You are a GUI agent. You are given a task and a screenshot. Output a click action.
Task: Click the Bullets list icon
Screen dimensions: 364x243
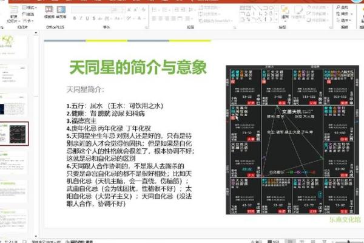(155, 10)
